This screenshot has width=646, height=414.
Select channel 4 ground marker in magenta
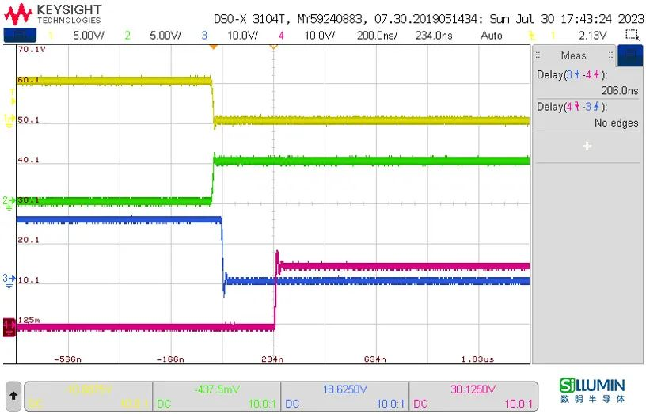click(x=9, y=325)
